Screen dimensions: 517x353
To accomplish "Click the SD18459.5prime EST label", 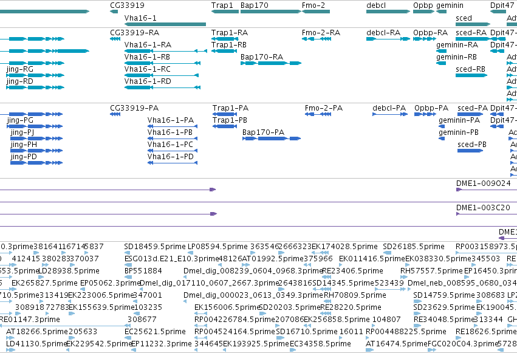I will pyautogui.click(x=155, y=247).
